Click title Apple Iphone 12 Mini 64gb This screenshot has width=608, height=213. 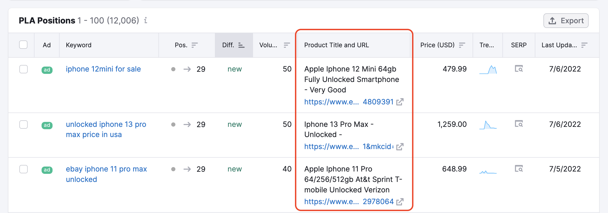click(352, 79)
